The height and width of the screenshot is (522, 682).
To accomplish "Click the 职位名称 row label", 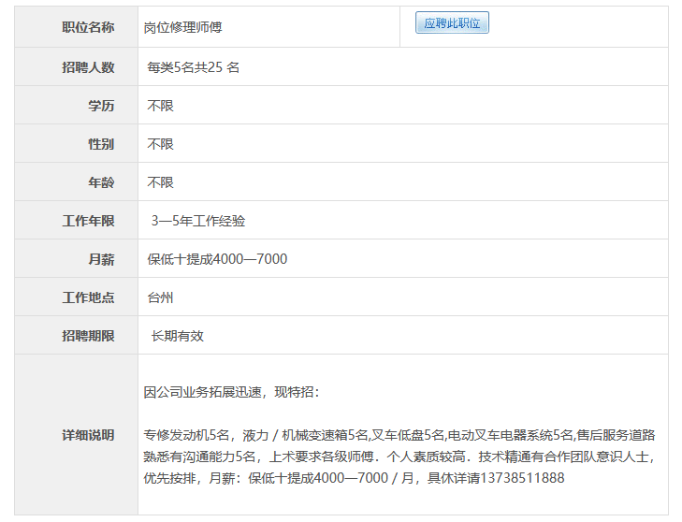I will (x=88, y=28).
